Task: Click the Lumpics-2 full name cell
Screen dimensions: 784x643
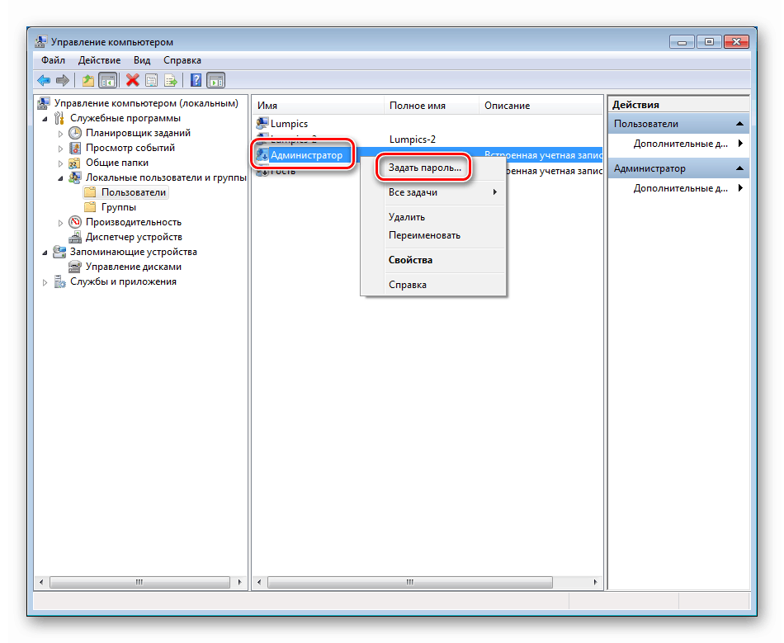Action: pyautogui.click(x=413, y=139)
